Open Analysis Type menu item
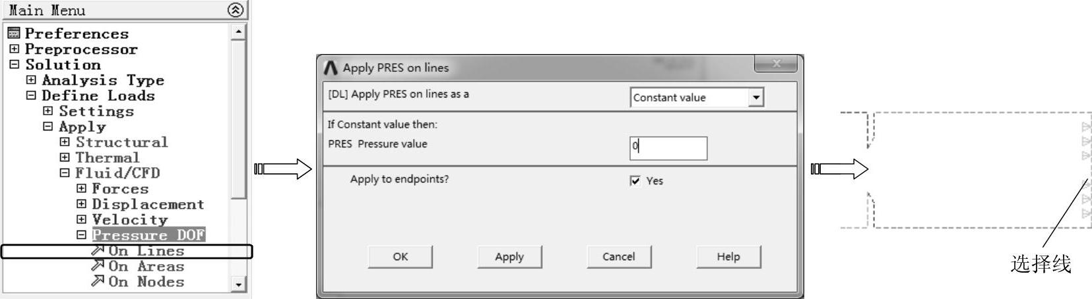1092x299 pixels. pyautogui.click(x=102, y=80)
